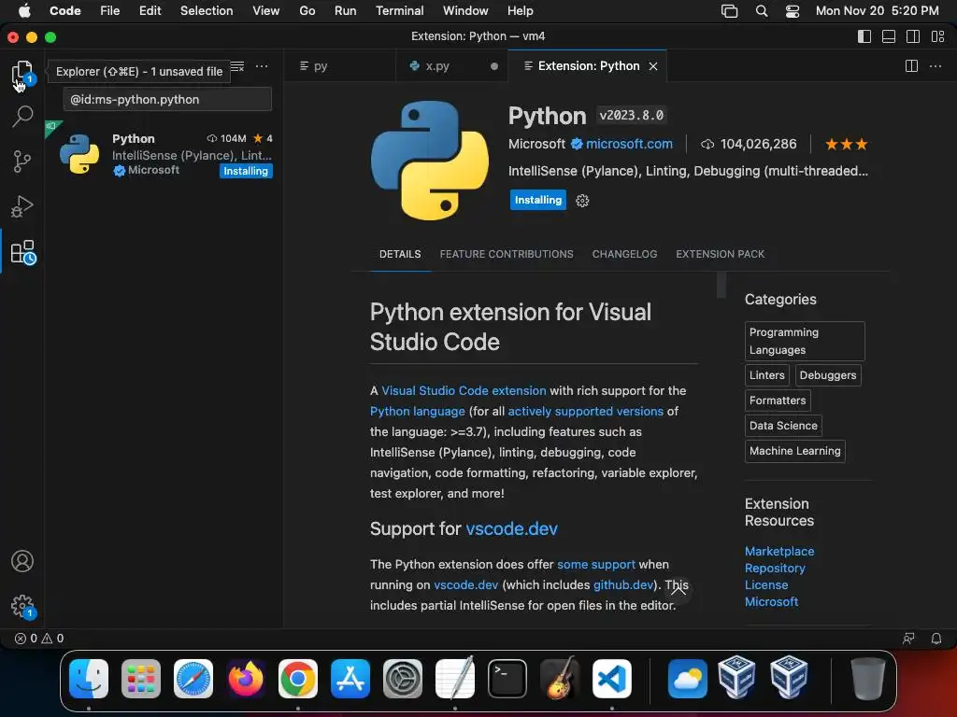Click the extension settings gear beside Installing
The height and width of the screenshot is (717, 957).
[582, 201]
